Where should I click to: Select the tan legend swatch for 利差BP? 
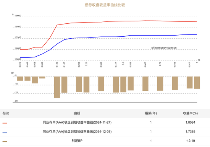pyautogui.click(x=5, y=141)
